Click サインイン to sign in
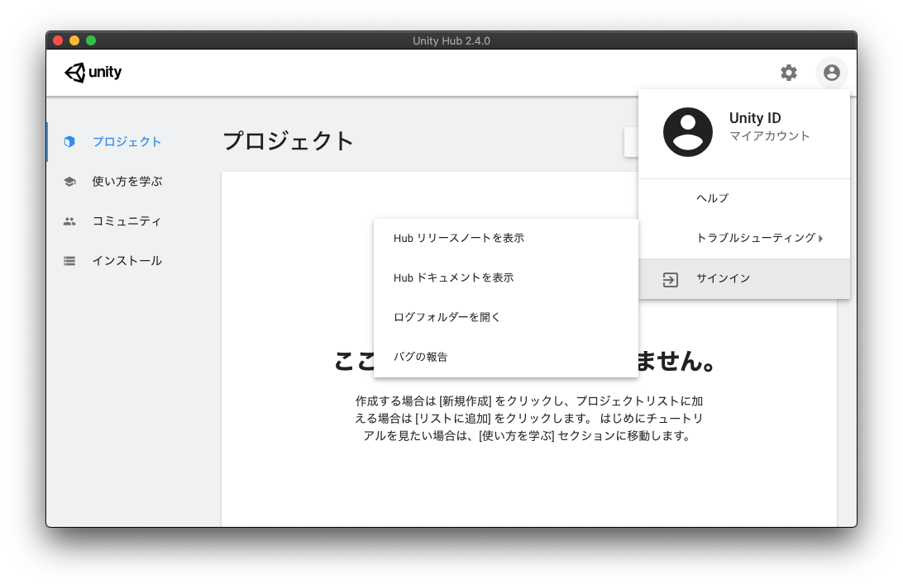Image resolution: width=903 pixels, height=588 pixels. pyautogui.click(x=724, y=278)
